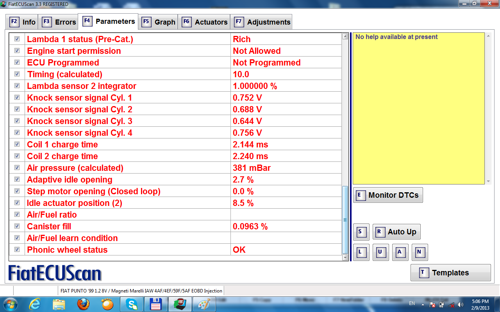500x312 pixels.
Task: Click the EN language indicator
Action: click(412, 303)
